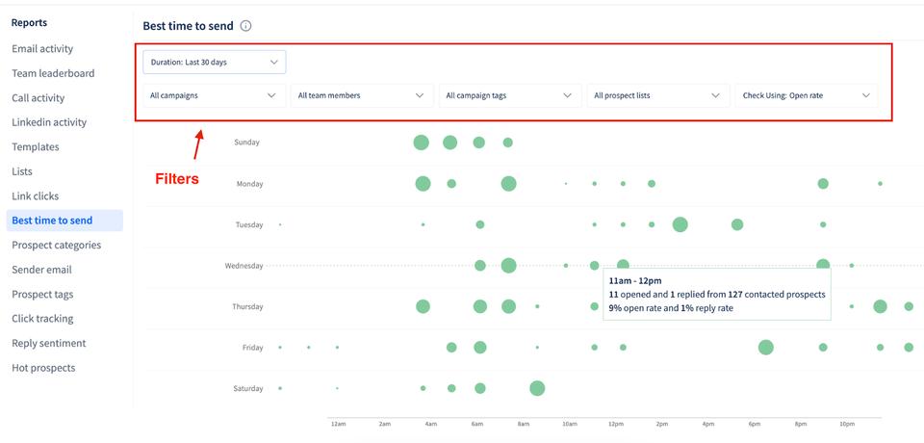The width and height of the screenshot is (924, 443).
Task: Open the All team members dropdown
Action: (x=362, y=95)
